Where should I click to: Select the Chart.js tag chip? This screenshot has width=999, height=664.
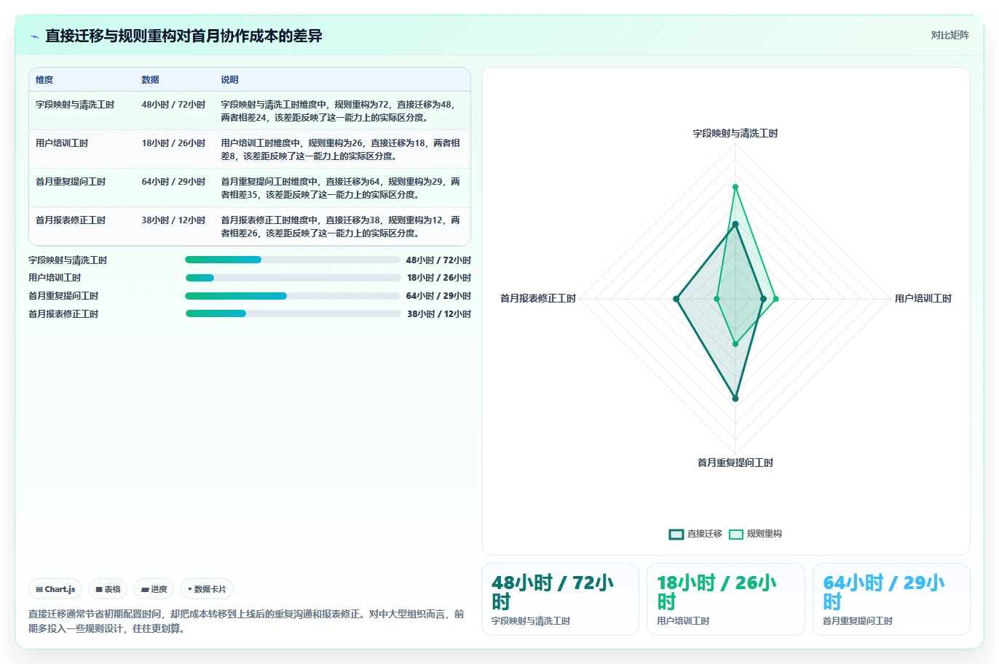(x=55, y=589)
